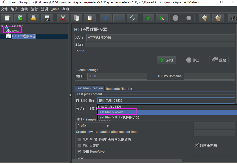237x164 pixels.
Task: Click the Start no pauses icon
Action: coord(162,18)
